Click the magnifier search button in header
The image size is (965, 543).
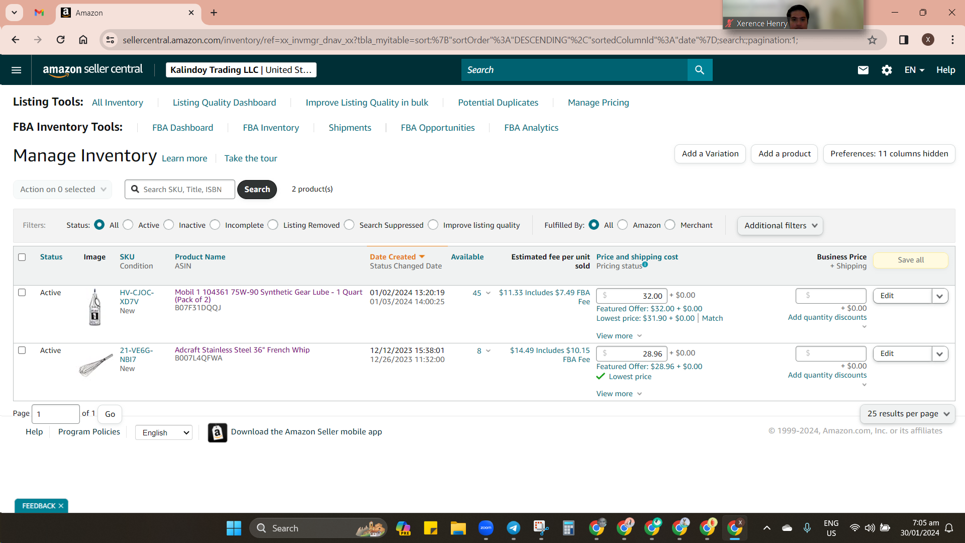click(700, 70)
